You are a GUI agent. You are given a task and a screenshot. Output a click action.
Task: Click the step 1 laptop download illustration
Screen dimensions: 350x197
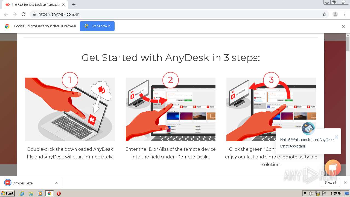[x=70, y=109]
